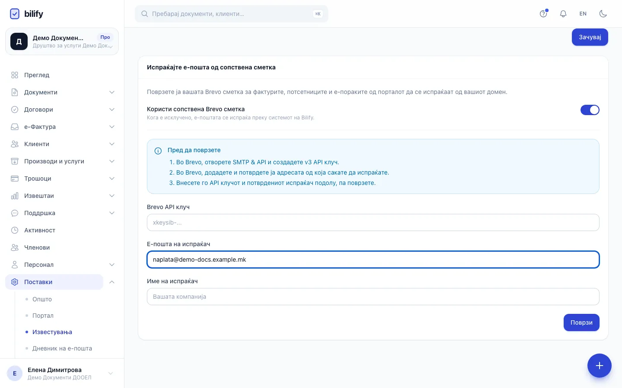Screen dimensions: 622x388
Task: Open the notifications bell
Action: [563, 14]
